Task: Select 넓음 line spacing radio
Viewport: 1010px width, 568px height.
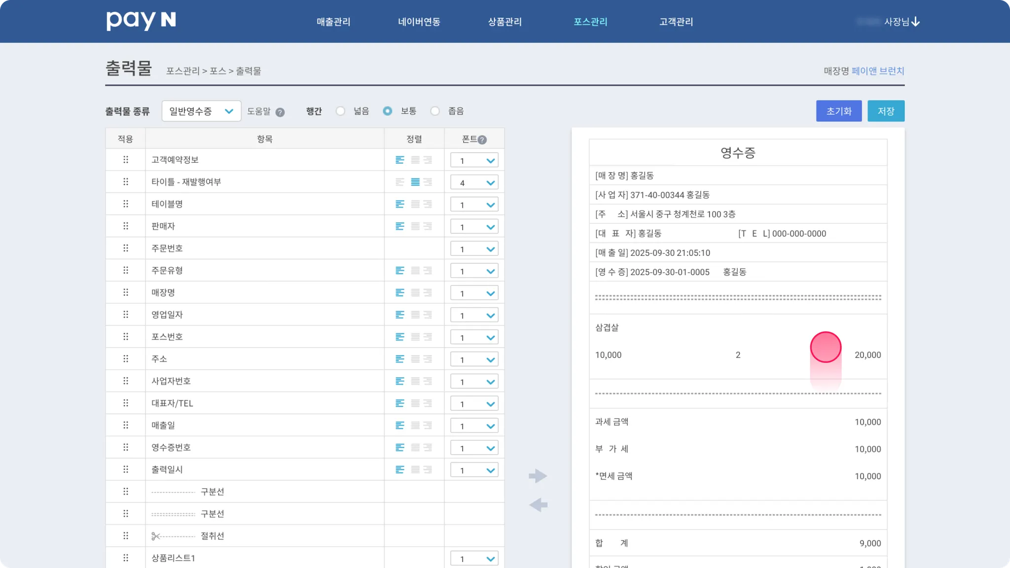Action: [x=340, y=111]
